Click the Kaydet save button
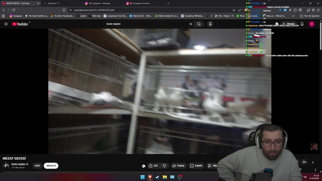 196,166
